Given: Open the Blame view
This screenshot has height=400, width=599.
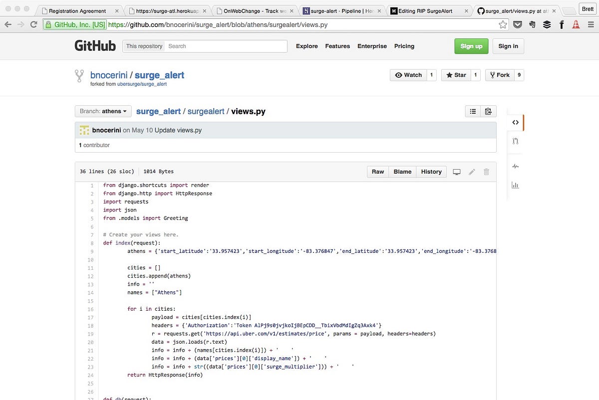Looking at the screenshot, I should pos(402,172).
